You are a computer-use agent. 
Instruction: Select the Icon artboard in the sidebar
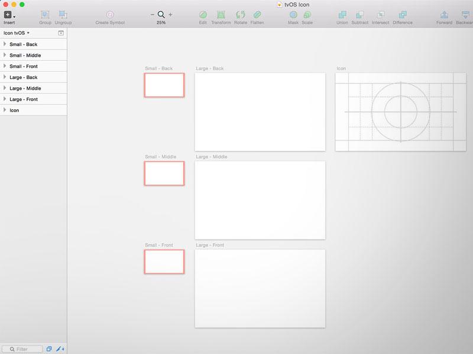(14, 110)
